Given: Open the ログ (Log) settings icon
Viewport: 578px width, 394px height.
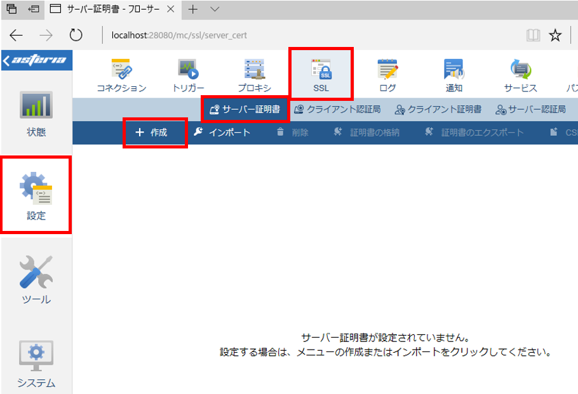Looking at the screenshot, I should (x=387, y=76).
